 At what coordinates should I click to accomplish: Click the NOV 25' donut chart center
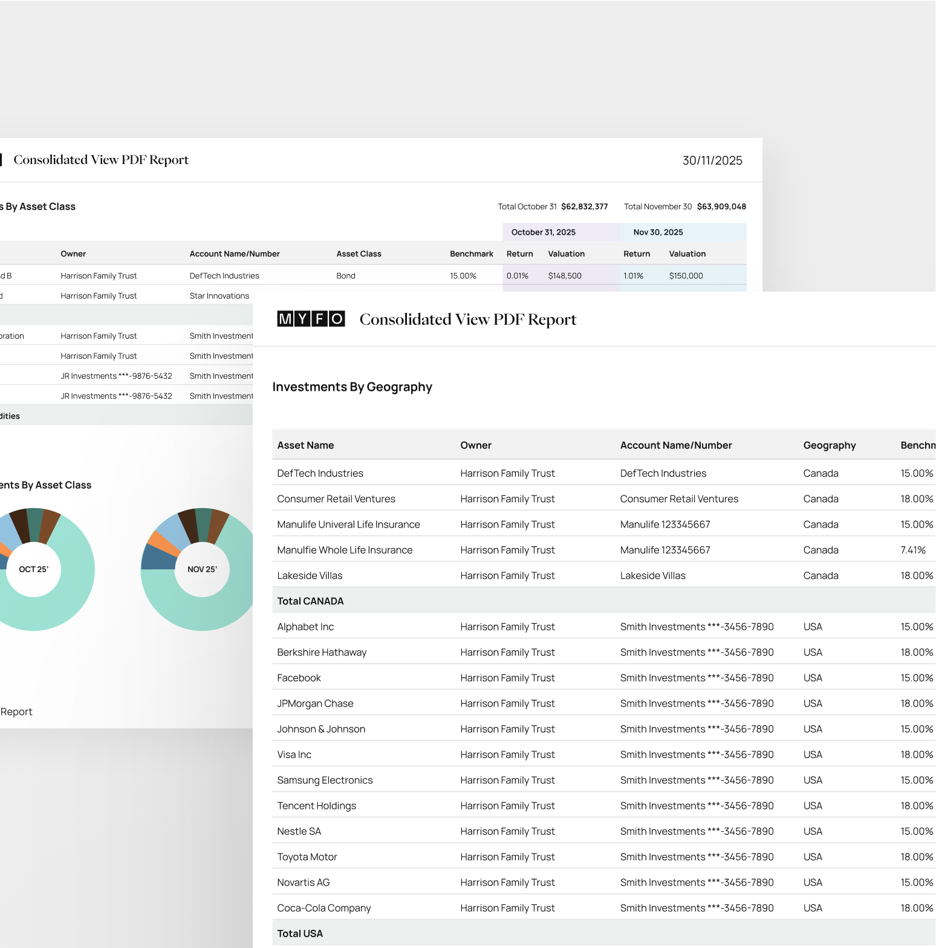[x=202, y=569]
